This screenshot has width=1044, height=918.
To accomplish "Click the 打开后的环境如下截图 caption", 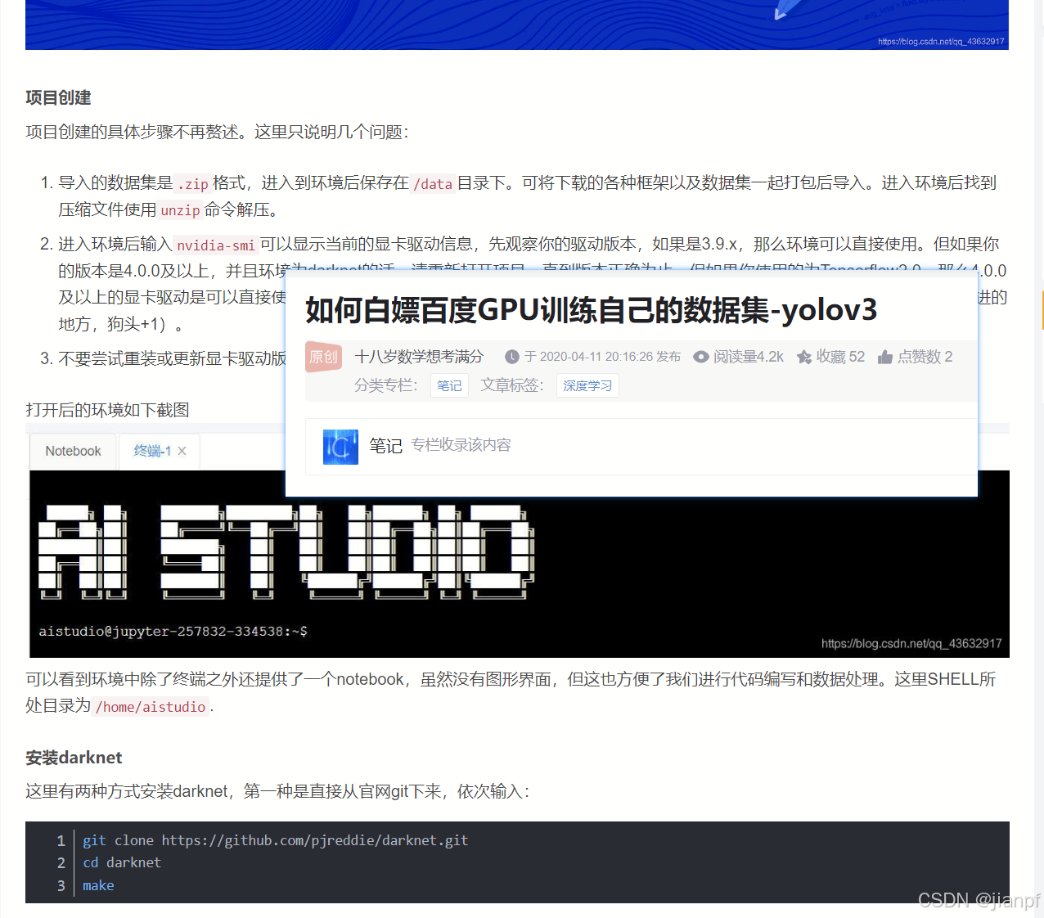I will pyautogui.click(x=107, y=410).
